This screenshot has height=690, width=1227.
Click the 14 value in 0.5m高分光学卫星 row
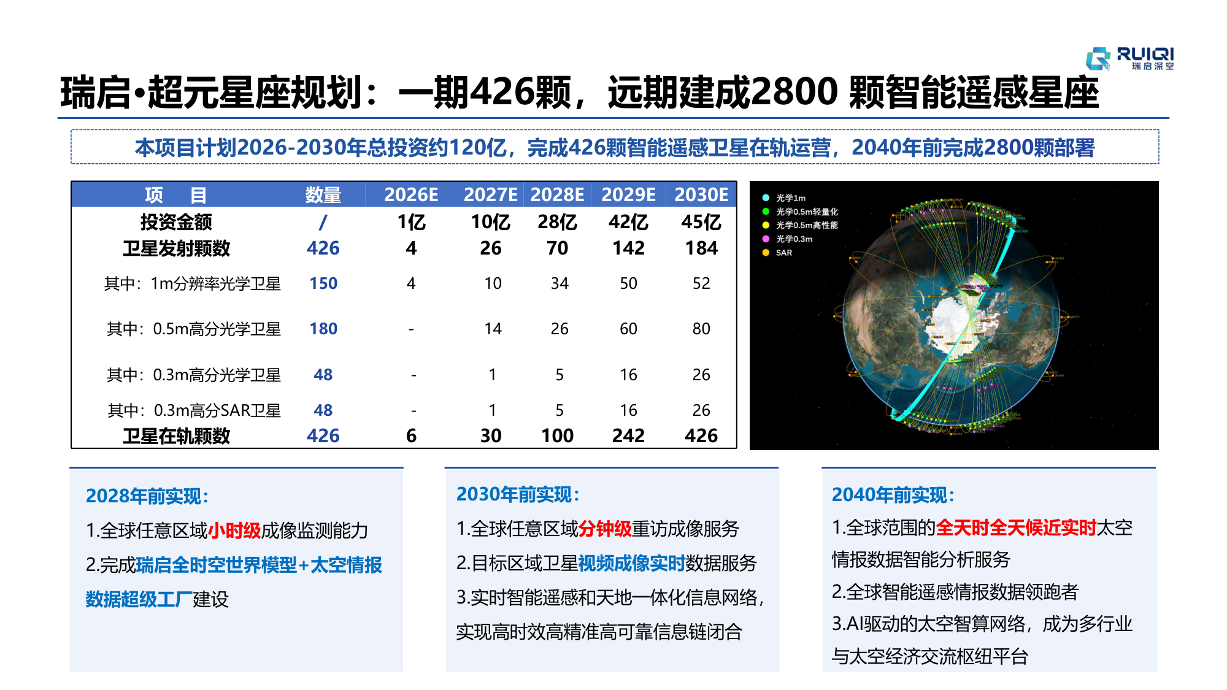[493, 329]
